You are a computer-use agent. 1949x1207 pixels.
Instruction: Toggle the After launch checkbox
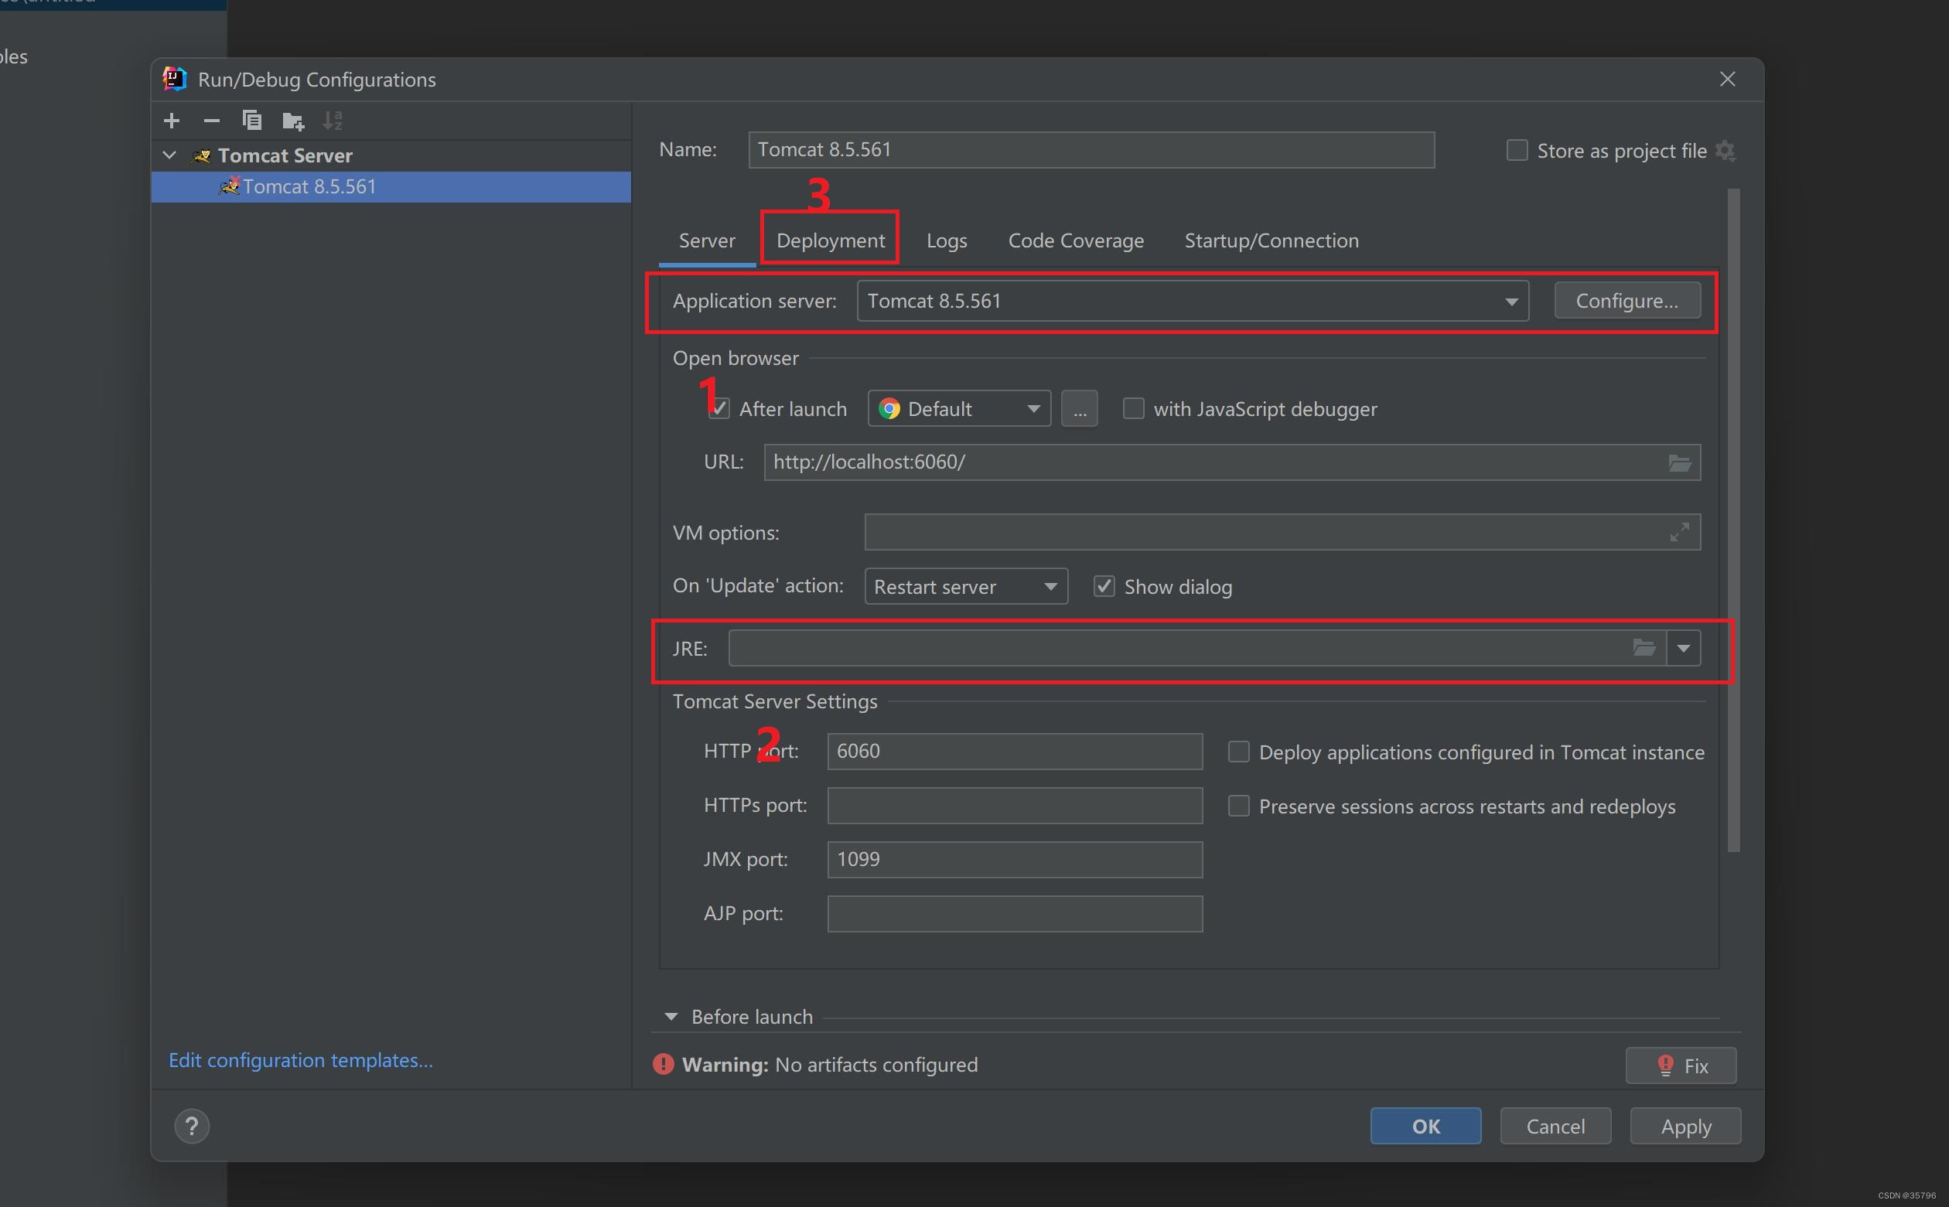click(x=719, y=409)
